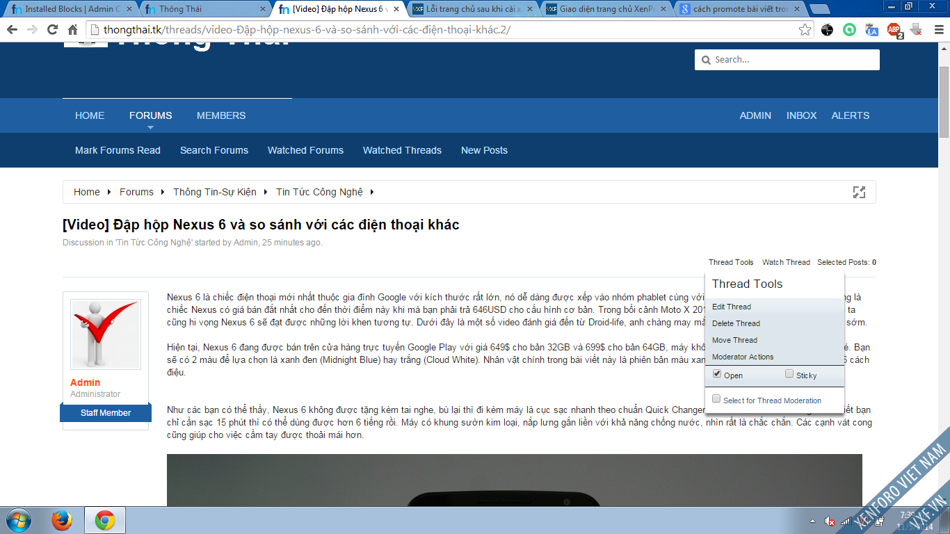Open the green circular extension icon
Image resolution: width=950 pixels, height=534 pixels.
pyautogui.click(x=849, y=30)
